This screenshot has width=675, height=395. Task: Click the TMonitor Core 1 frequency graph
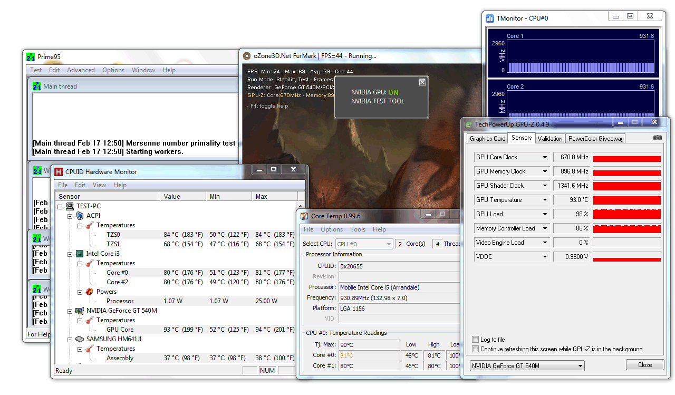pyautogui.click(x=580, y=56)
